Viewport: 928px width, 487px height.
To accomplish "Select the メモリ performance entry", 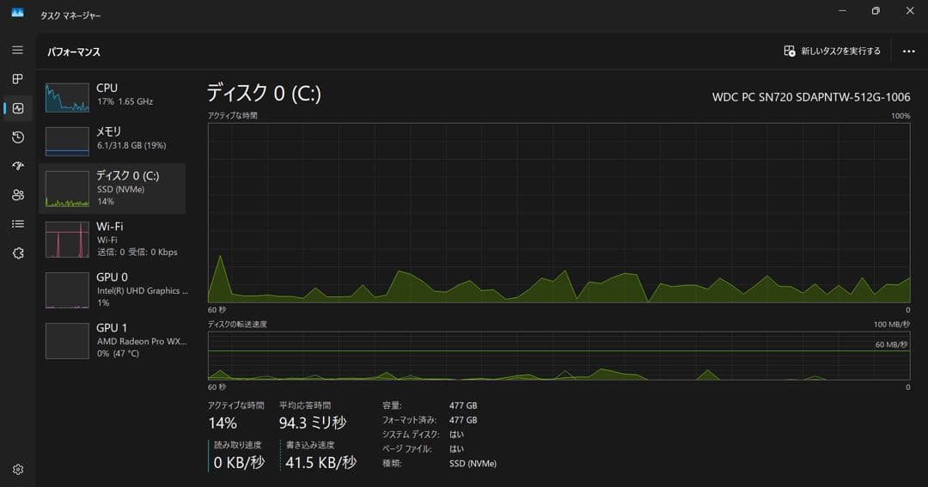I will [x=112, y=141].
